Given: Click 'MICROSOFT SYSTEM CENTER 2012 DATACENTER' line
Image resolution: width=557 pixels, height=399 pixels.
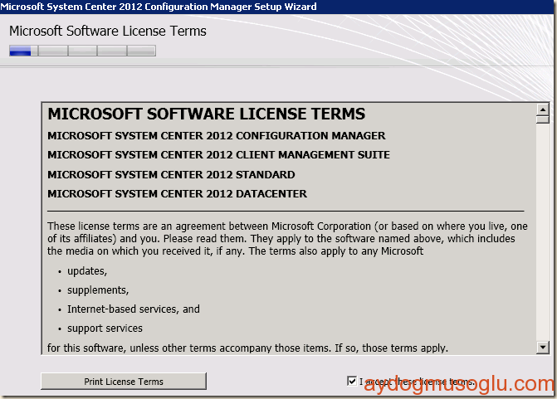Looking at the screenshot, I should [178, 194].
